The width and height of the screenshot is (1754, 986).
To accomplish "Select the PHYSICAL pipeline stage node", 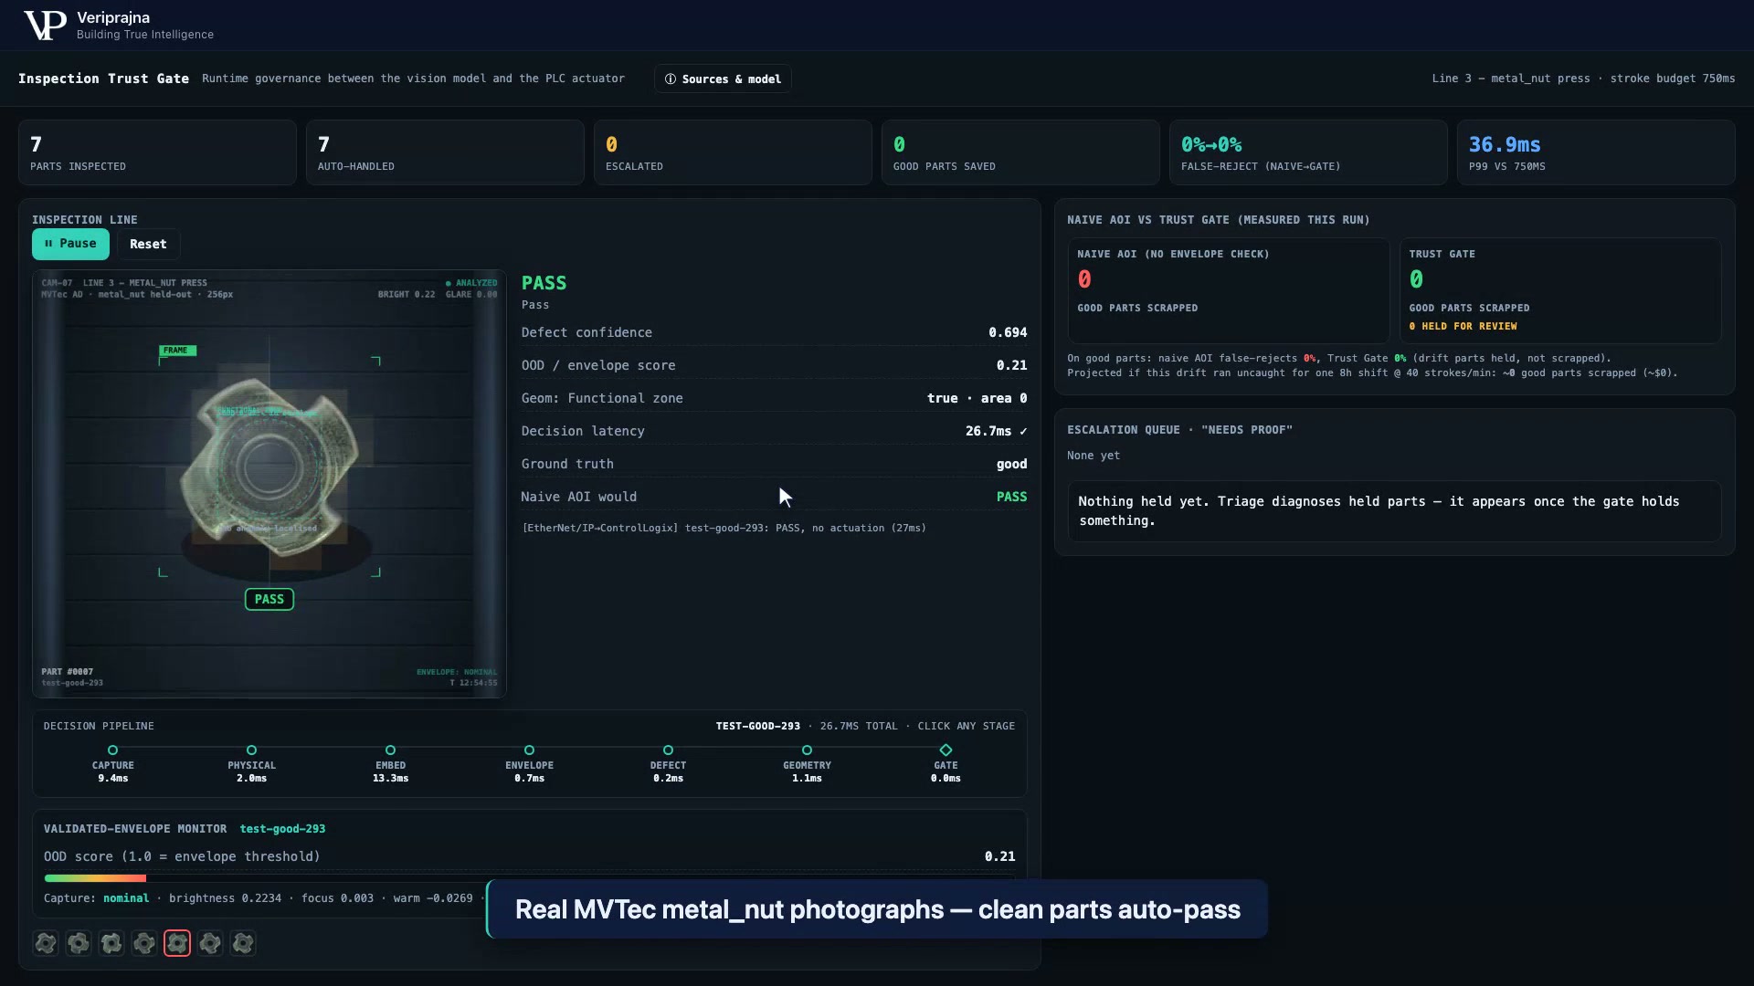I will click(252, 750).
